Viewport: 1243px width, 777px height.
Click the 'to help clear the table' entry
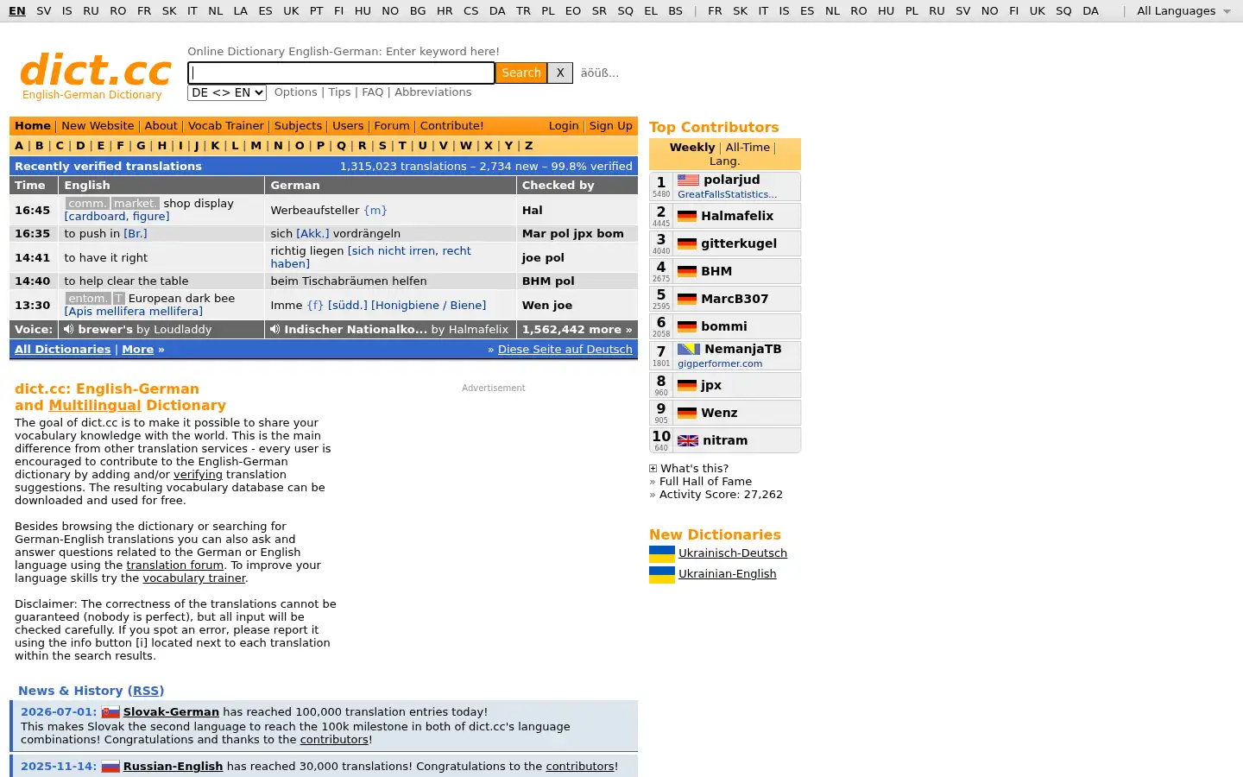point(126,281)
